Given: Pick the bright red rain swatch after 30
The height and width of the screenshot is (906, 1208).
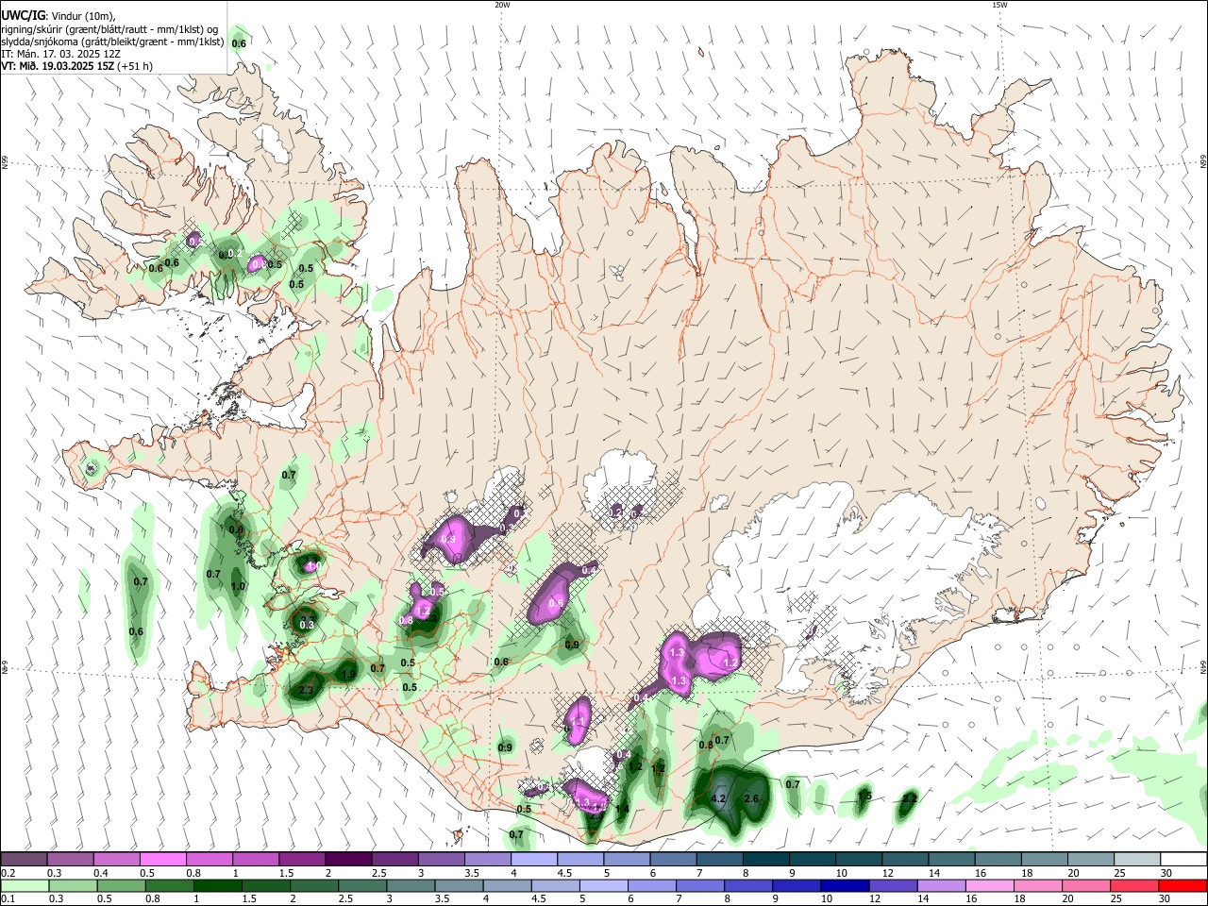Looking at the screenshot, I should (1182, 885).
